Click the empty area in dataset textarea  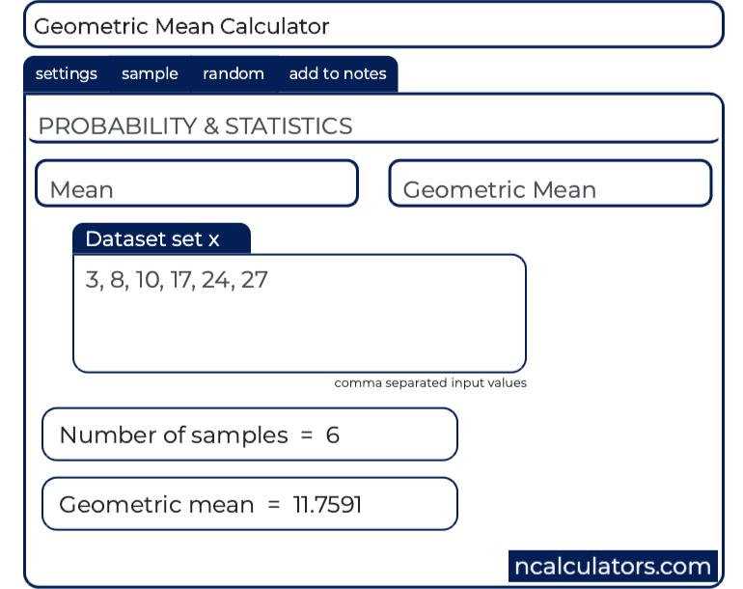(x=299, y=334)
